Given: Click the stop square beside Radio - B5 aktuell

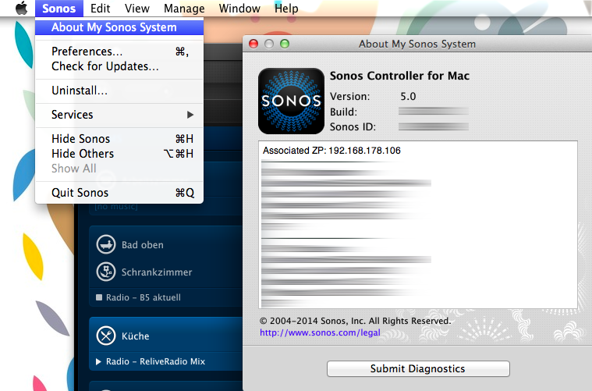Looking at the screenshot, I should [x=99, y=297].
